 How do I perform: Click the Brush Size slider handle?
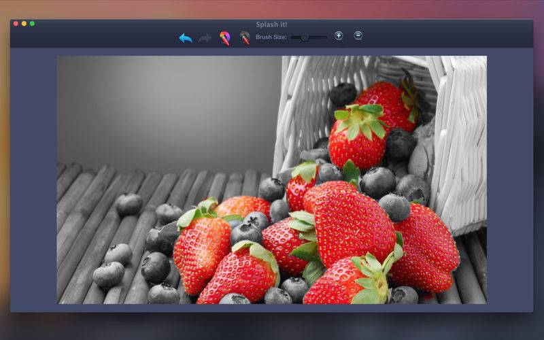pyautogui.click(x=305, y=37)
